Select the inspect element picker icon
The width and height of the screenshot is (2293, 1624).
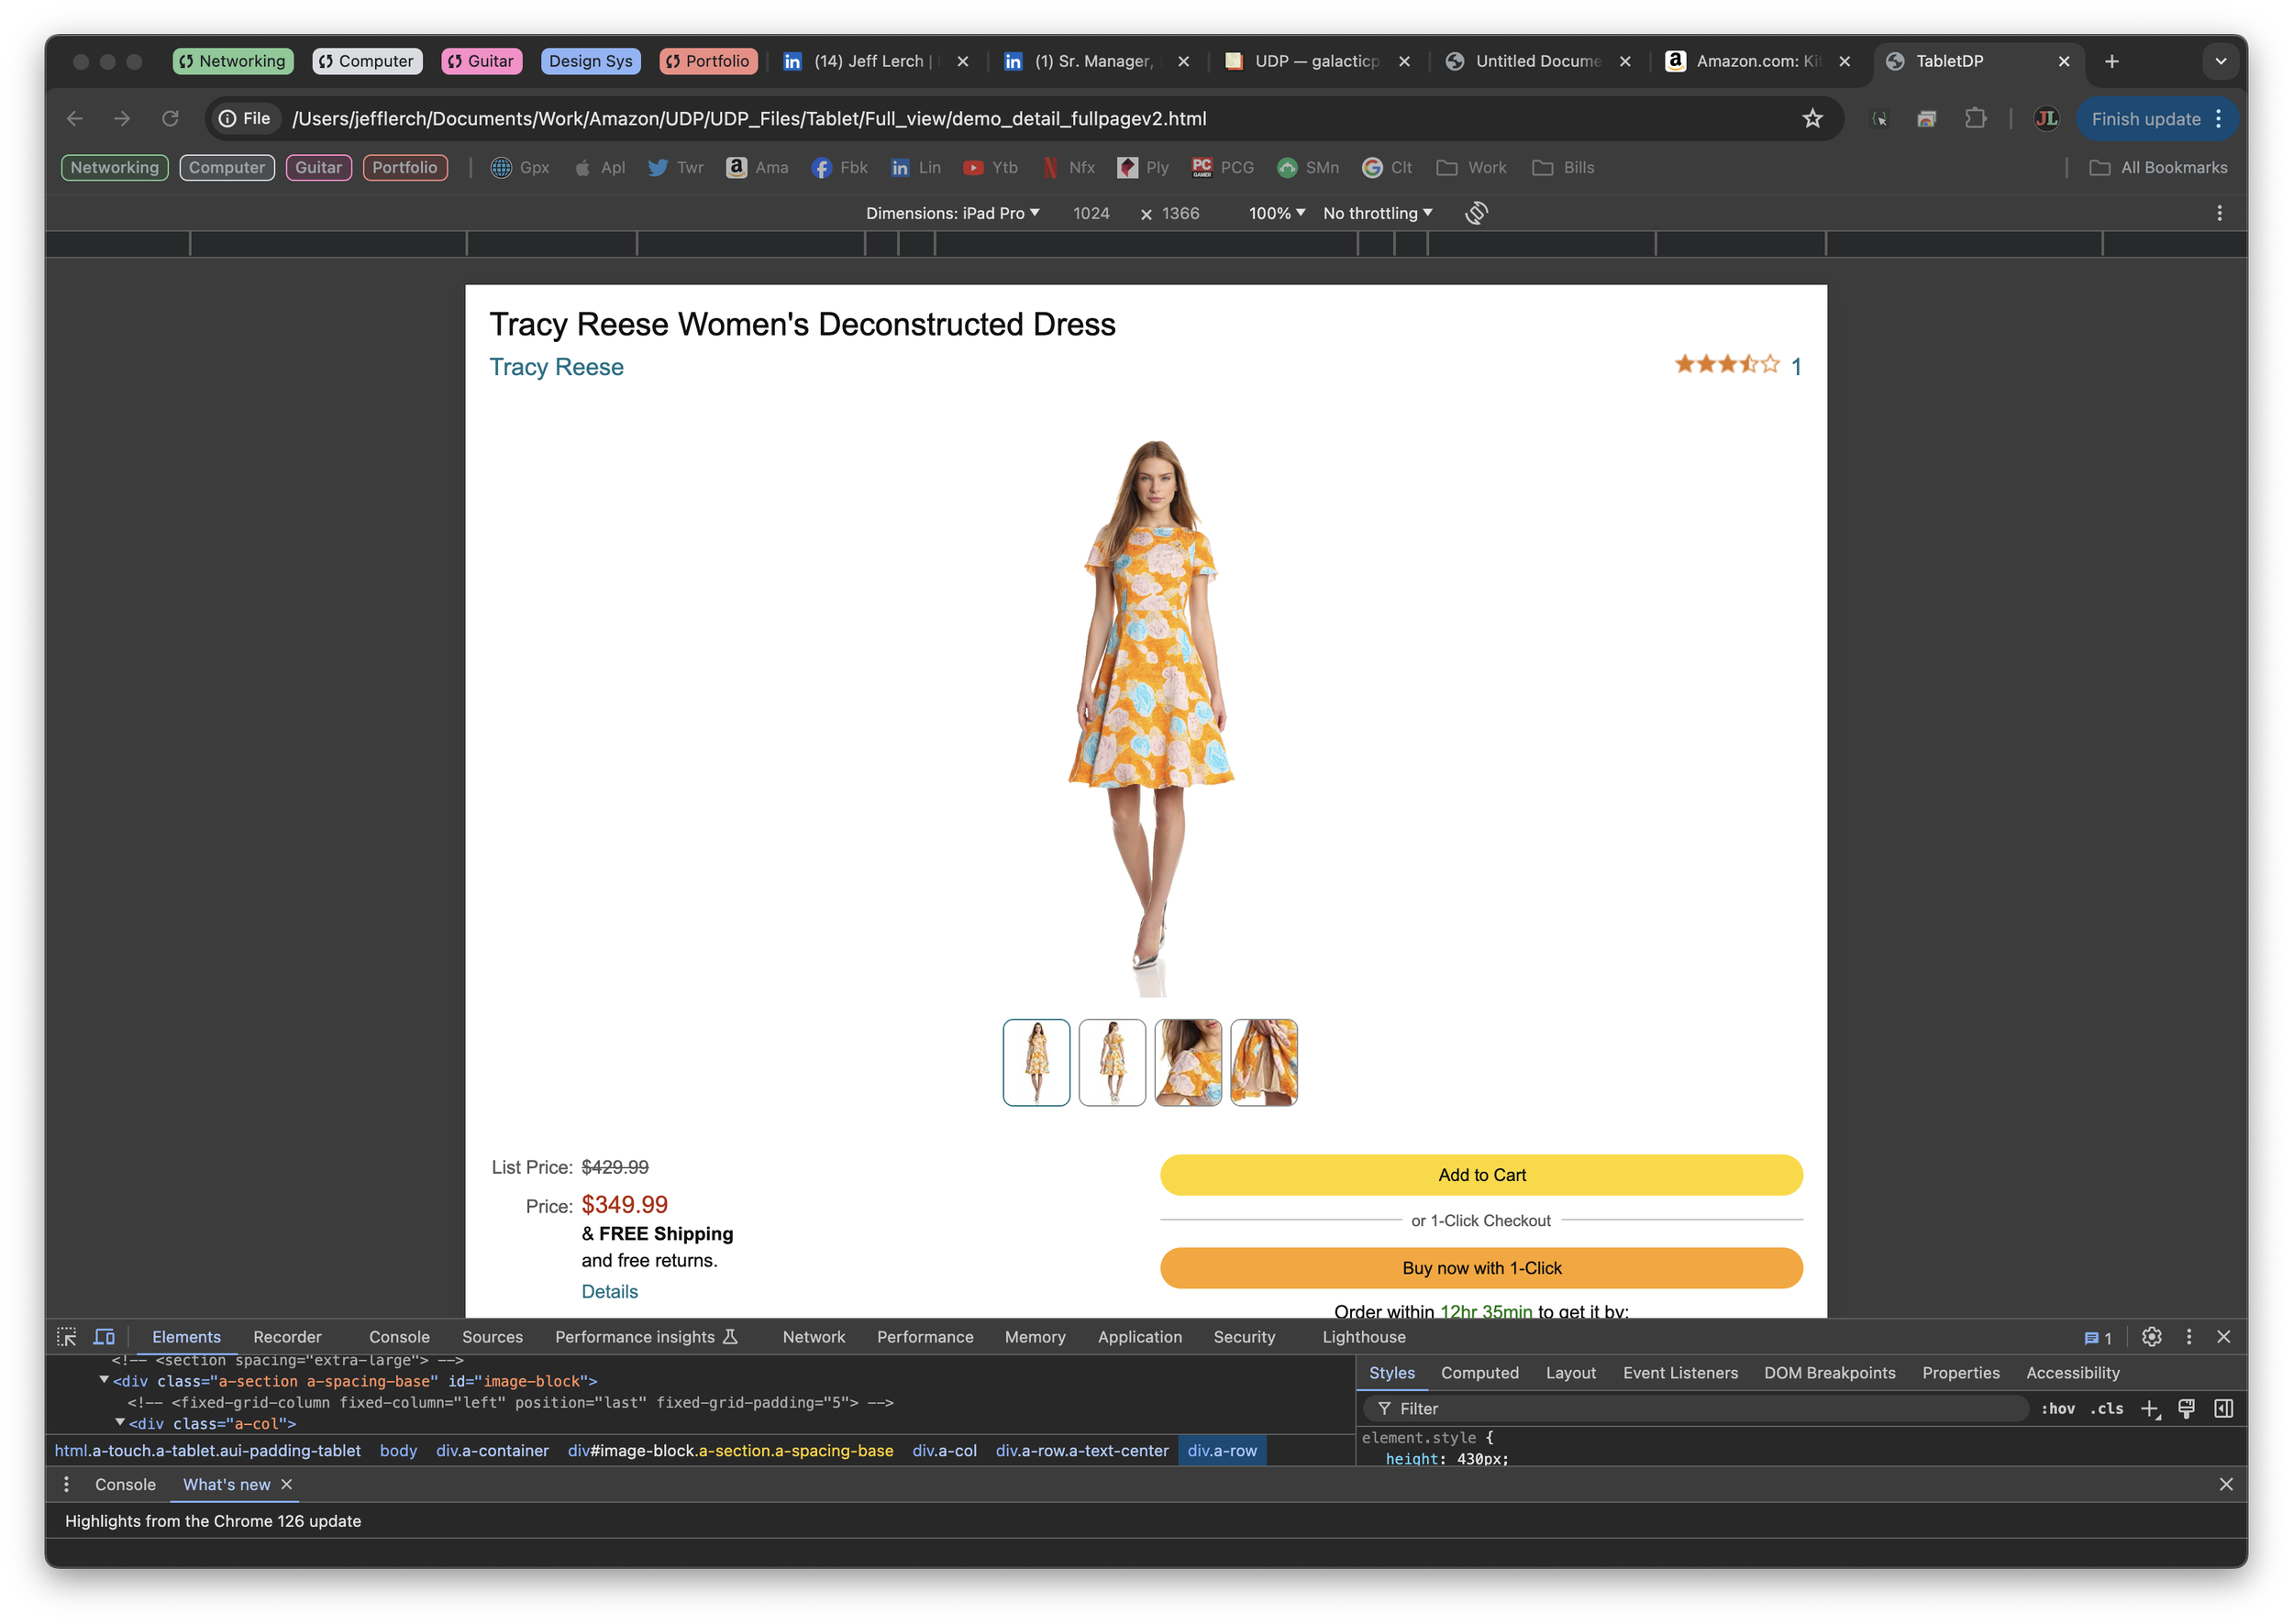tap(67, 1337)
